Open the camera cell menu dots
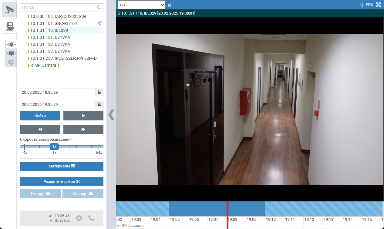Viewport: 384px width, 229px height. point(119,13)
